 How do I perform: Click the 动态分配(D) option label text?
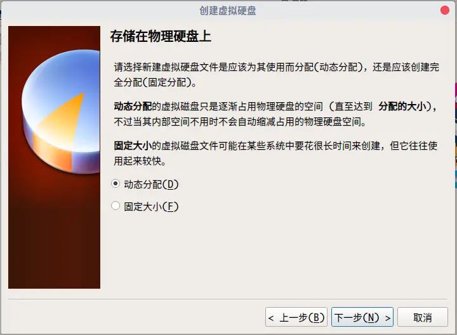coord(151,184)
